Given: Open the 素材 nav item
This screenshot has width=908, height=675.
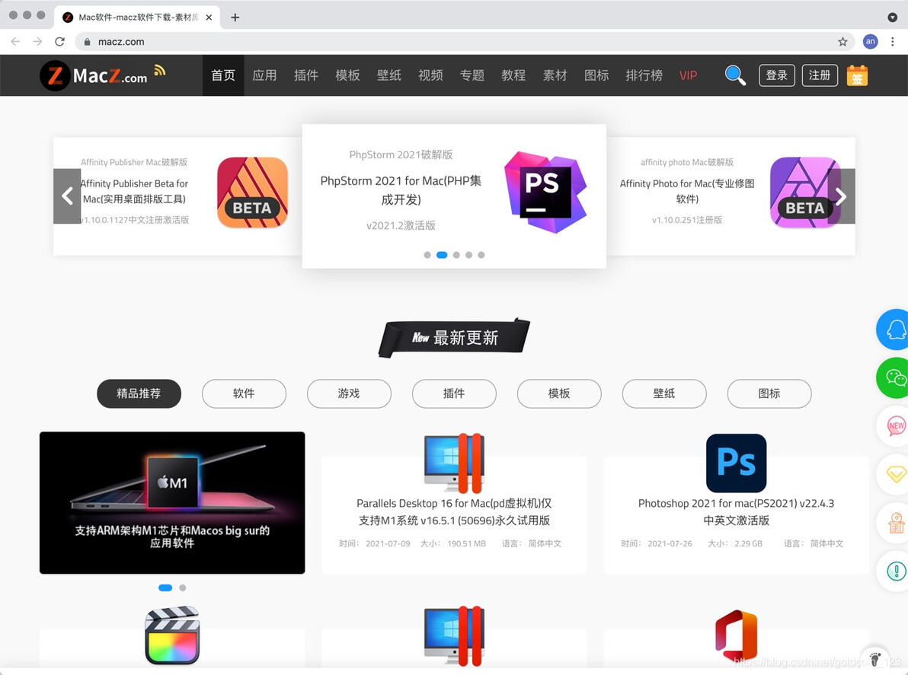Looking at the screenshot, I should coord(555,75).
